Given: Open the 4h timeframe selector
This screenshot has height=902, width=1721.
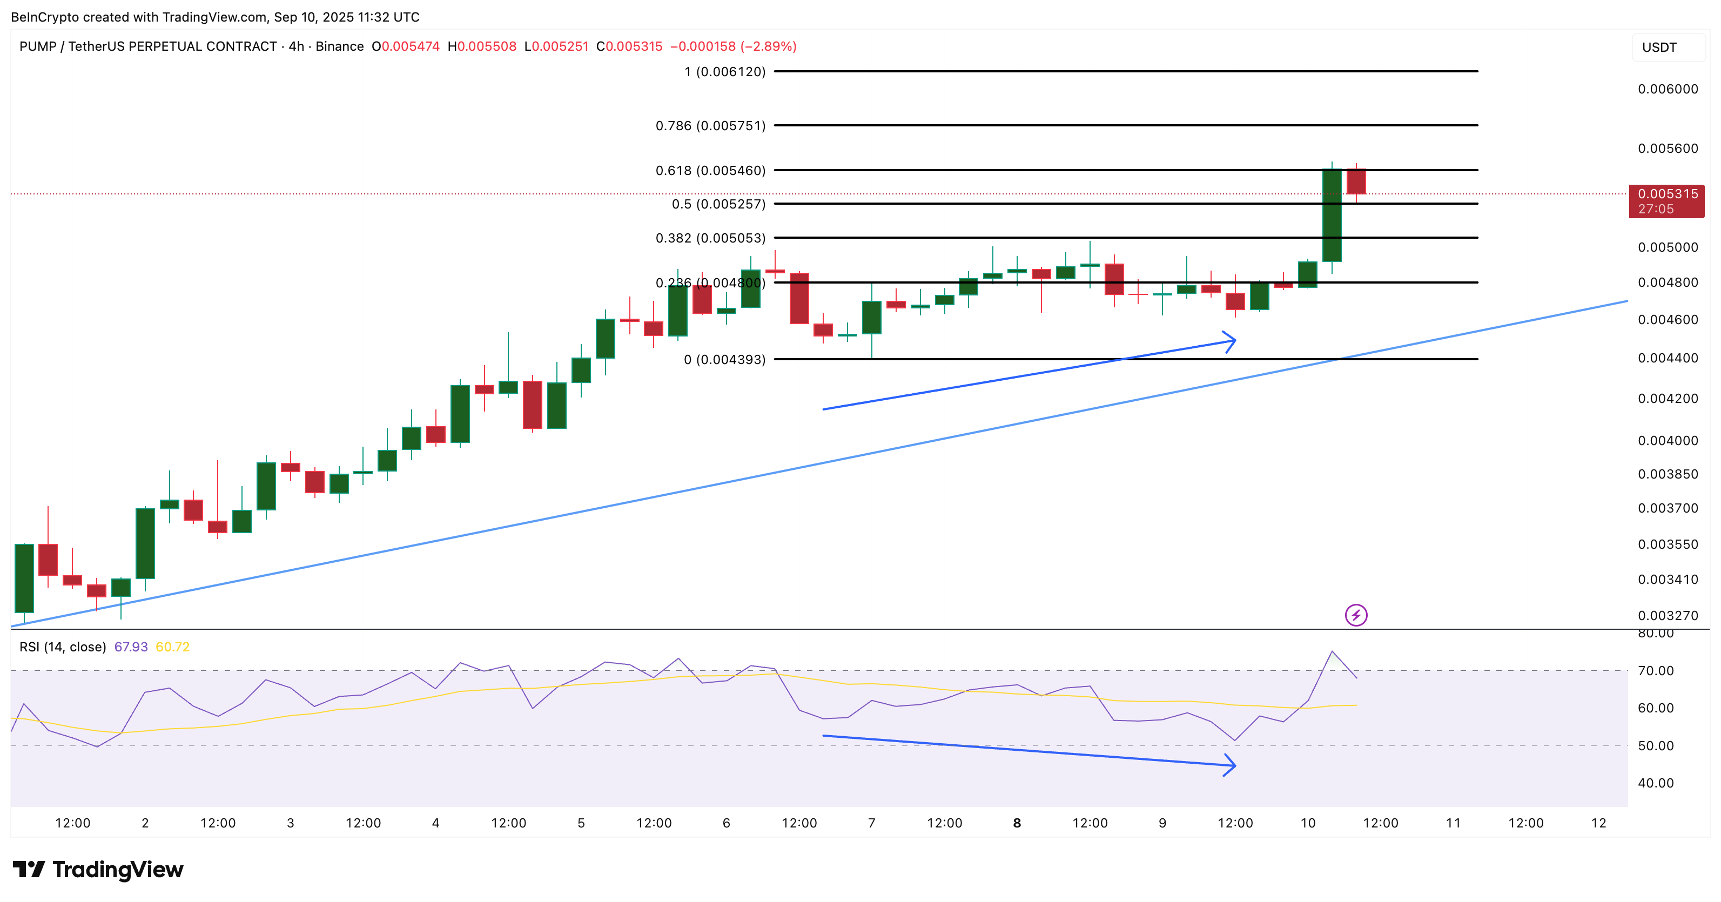Looking at the screenshot, I should click(299, 47).
